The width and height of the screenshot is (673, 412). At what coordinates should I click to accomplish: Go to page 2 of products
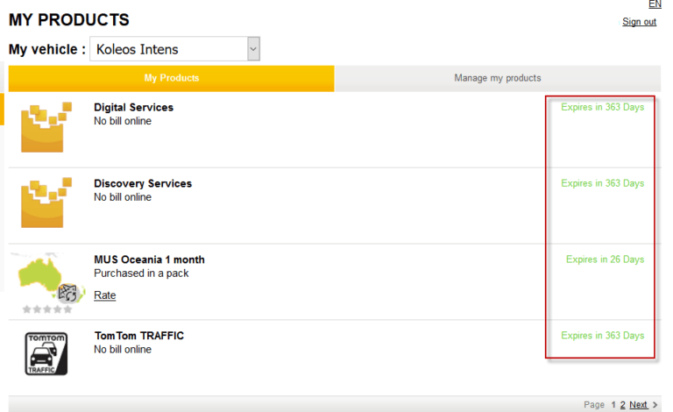(x=623, y=405)
